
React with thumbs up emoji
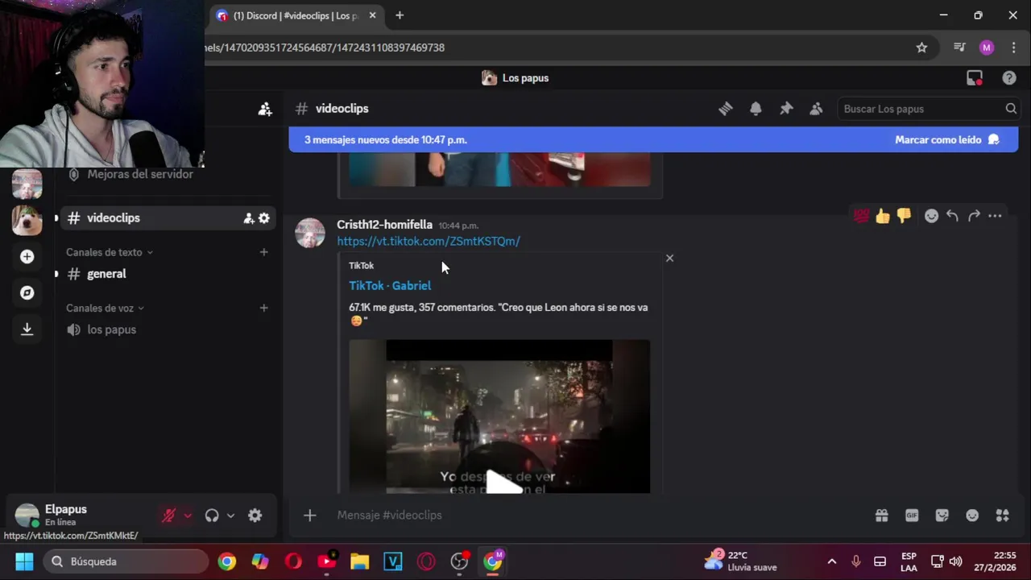pyautogui.click(x=883, y=216)
